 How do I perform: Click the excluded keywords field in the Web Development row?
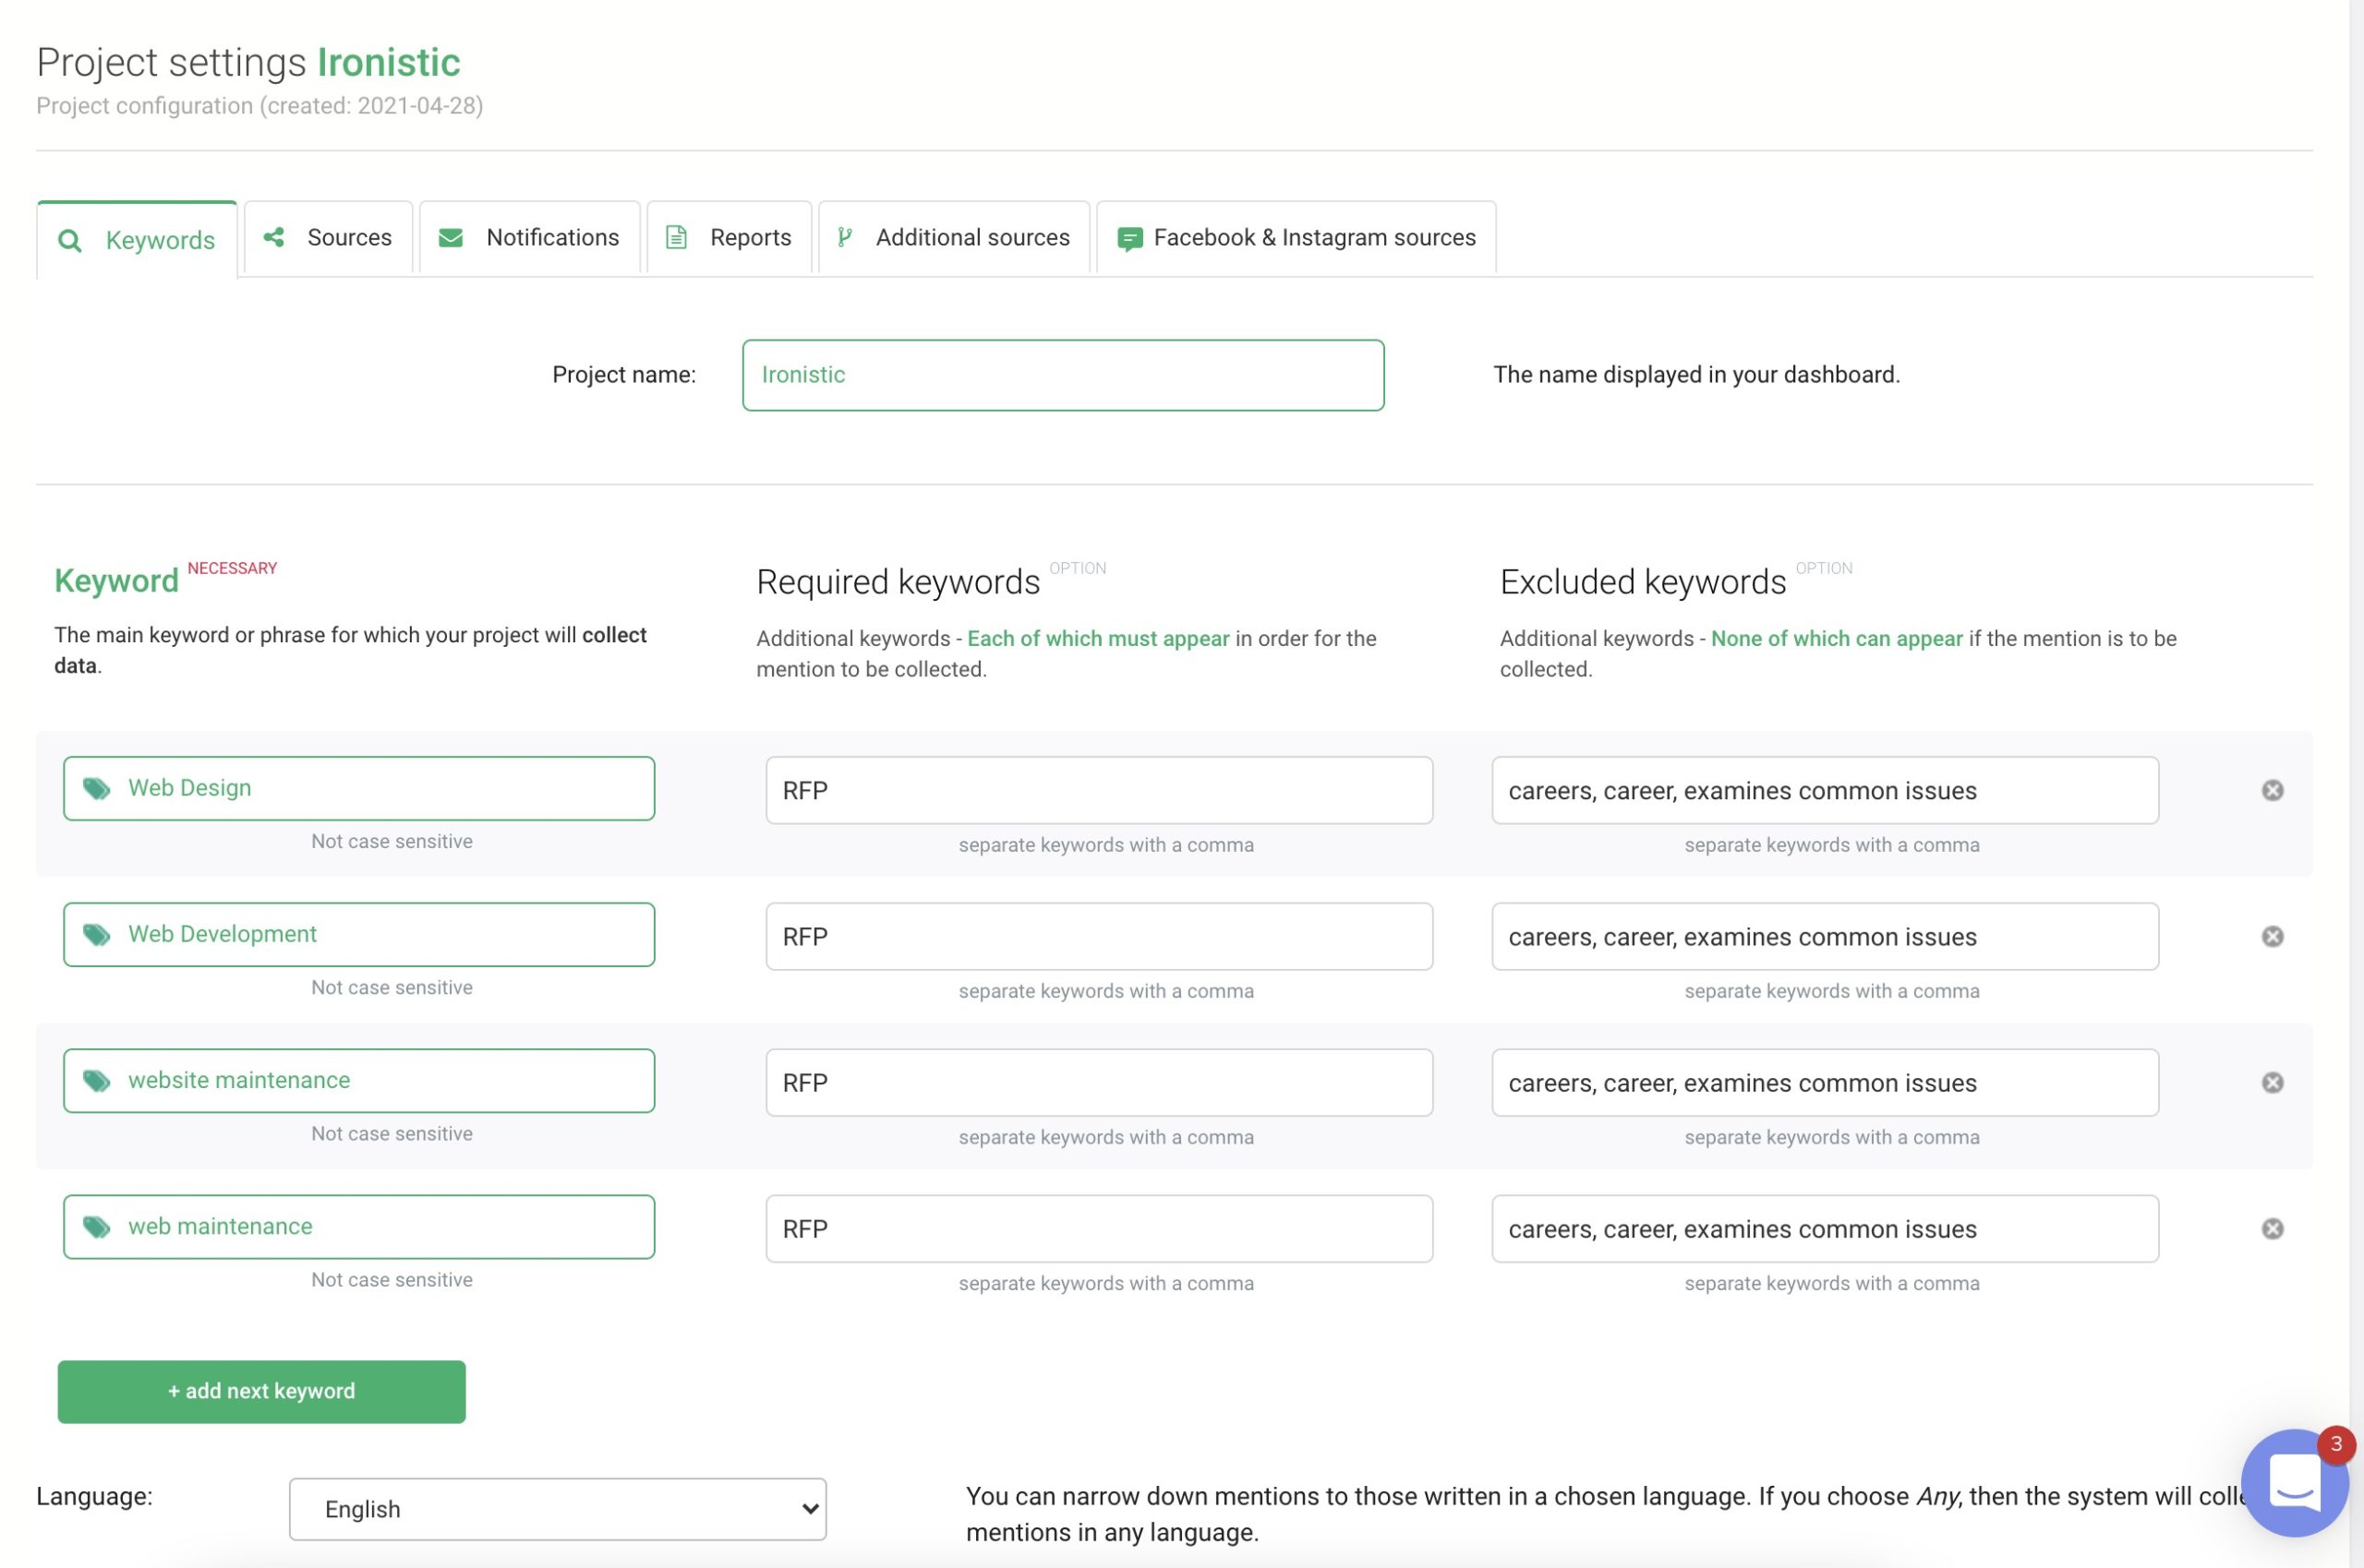click(x=1825, y=936)
